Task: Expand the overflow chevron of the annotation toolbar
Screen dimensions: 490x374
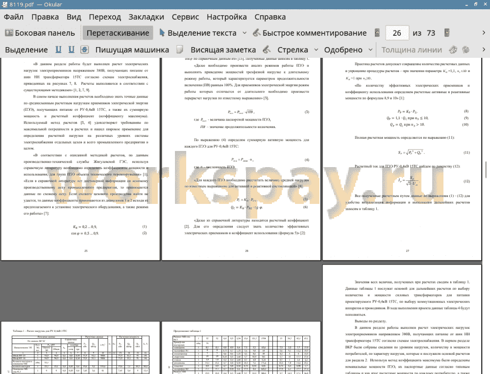Action: (484, 50)
